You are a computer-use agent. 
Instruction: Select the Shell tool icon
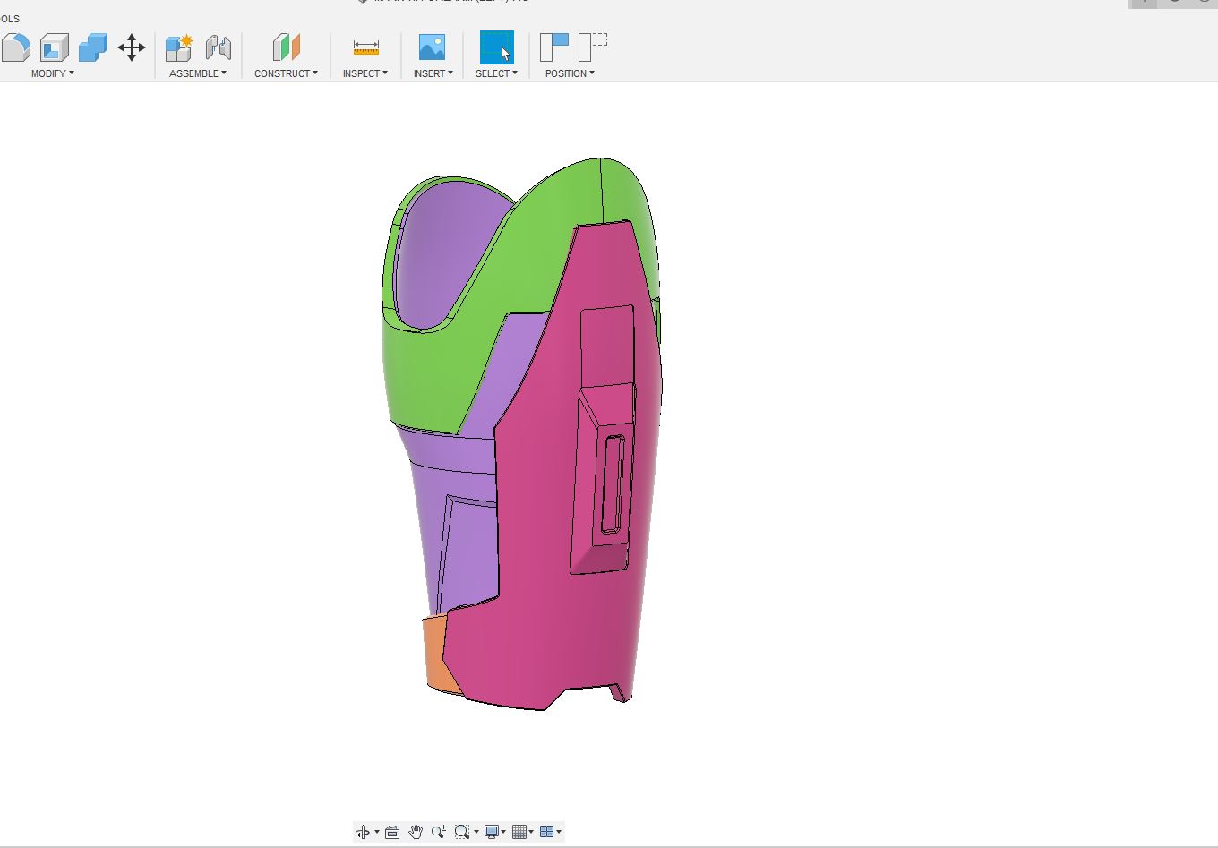click(x=55, y=47)
